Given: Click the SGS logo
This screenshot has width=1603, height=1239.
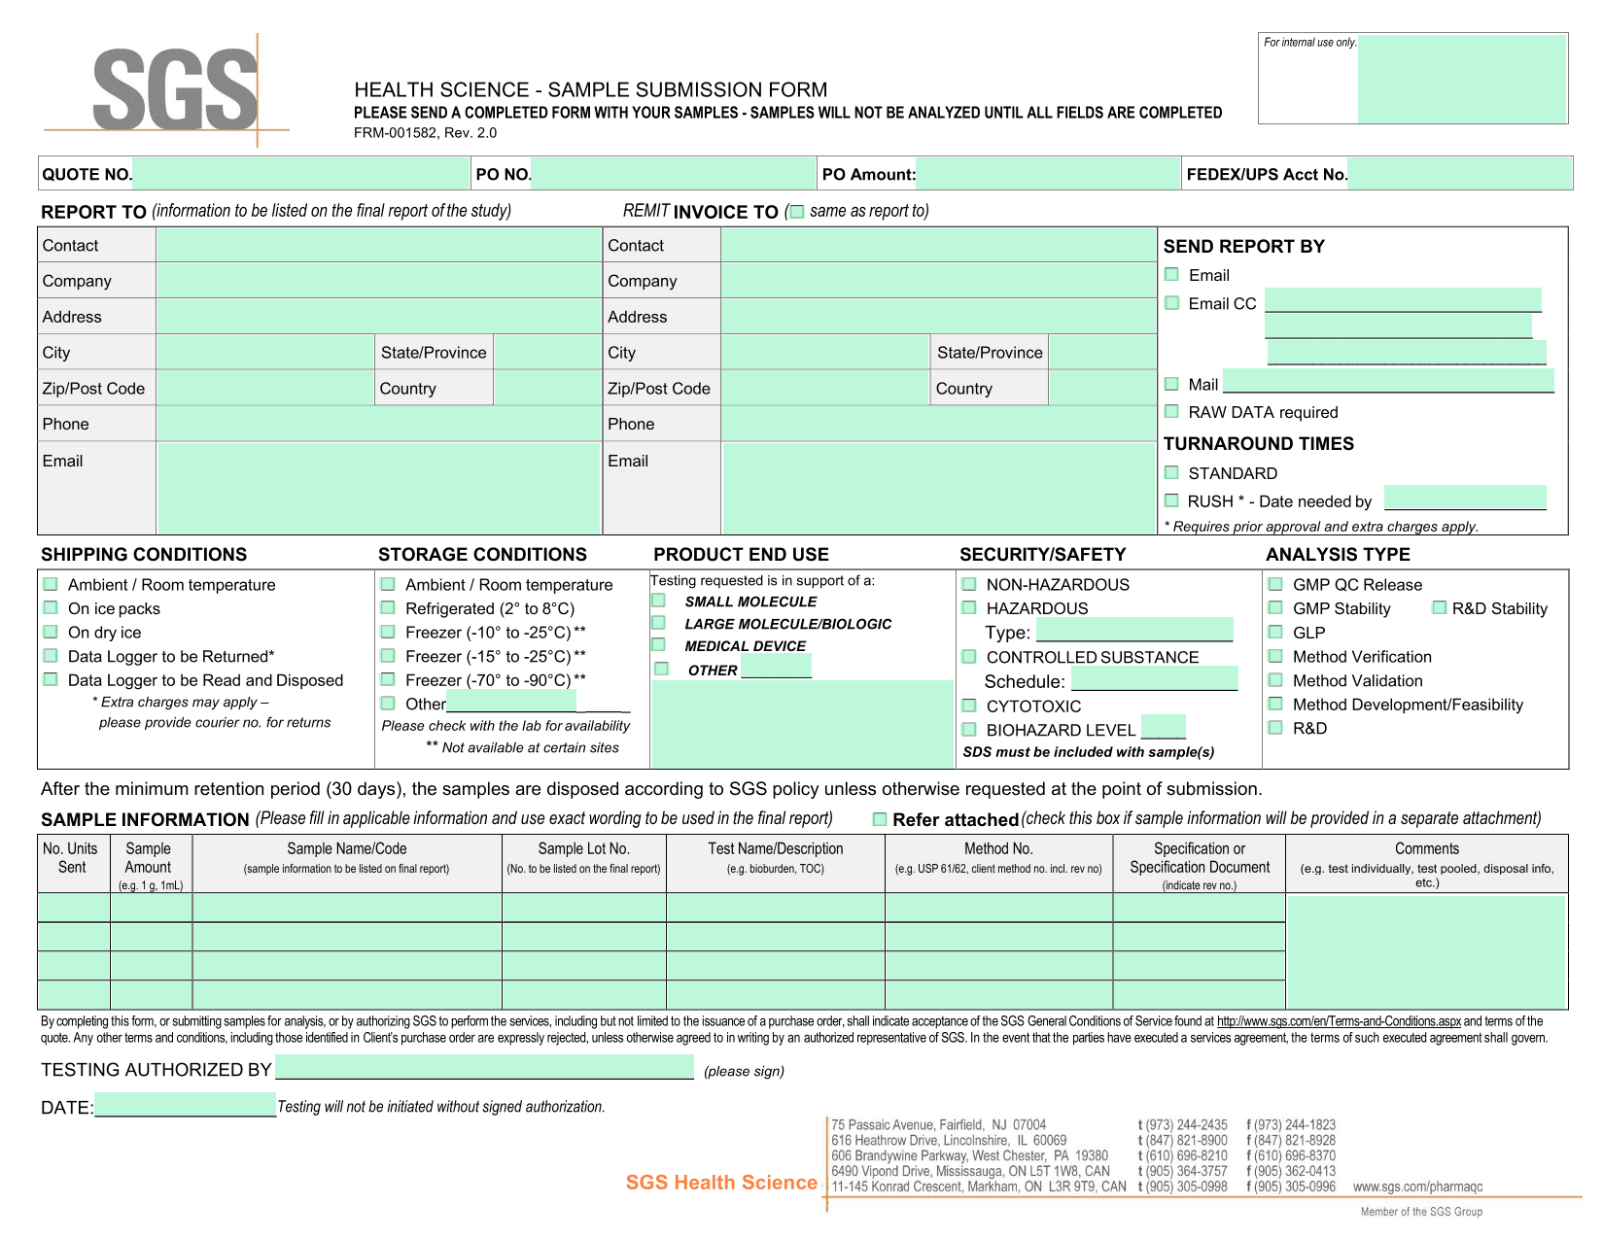Looking at the screenshot, I should pyautogui.click(x=175, y=89).
